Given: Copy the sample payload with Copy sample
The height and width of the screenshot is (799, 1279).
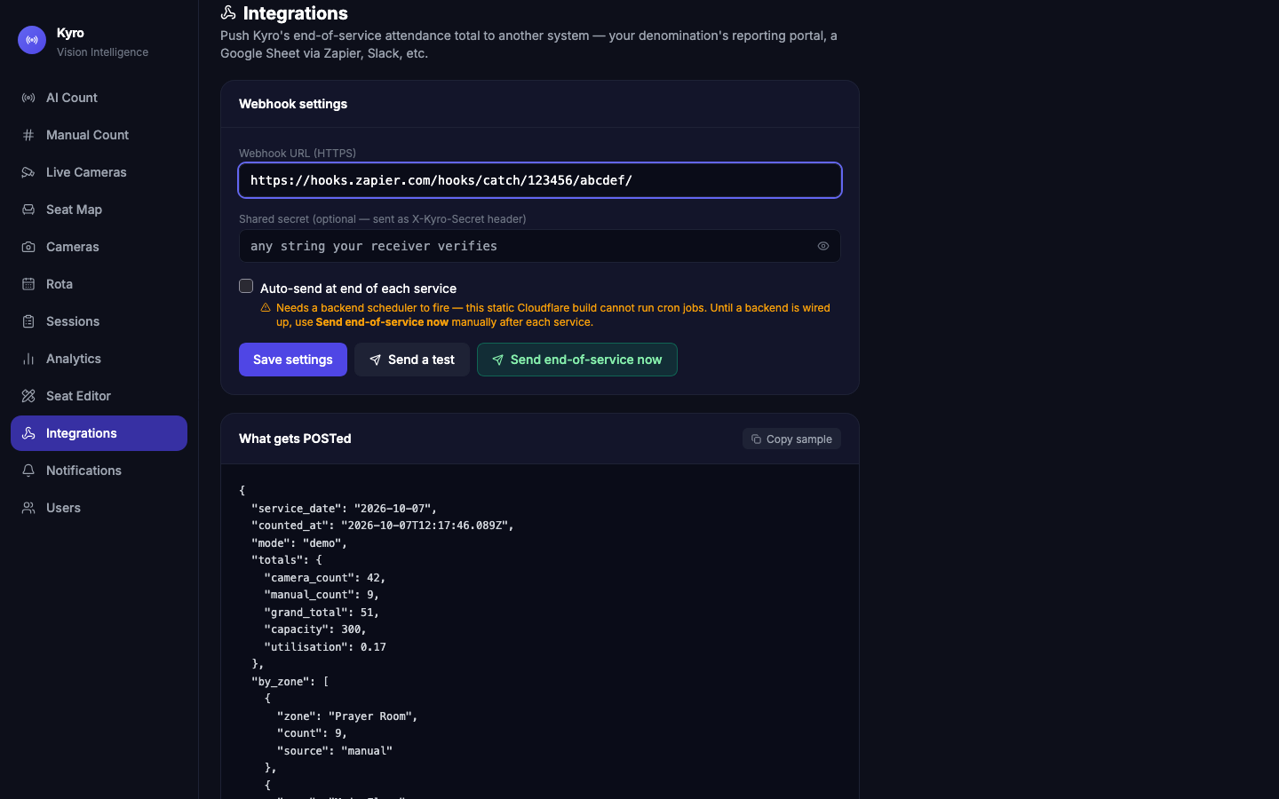Looking at the screenshot, I should click(x=791, y=439).
